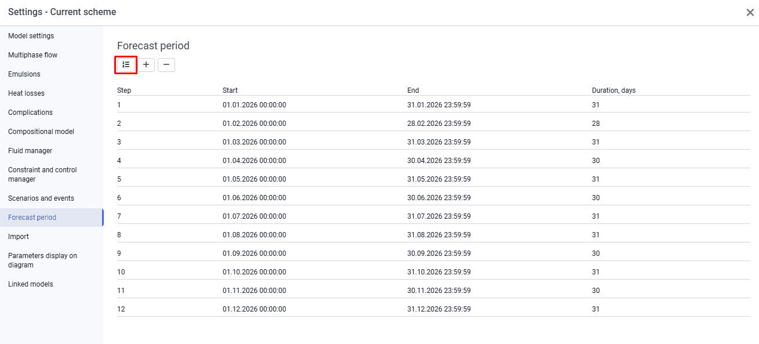Remove a forecast step with minus

[166, 65]
